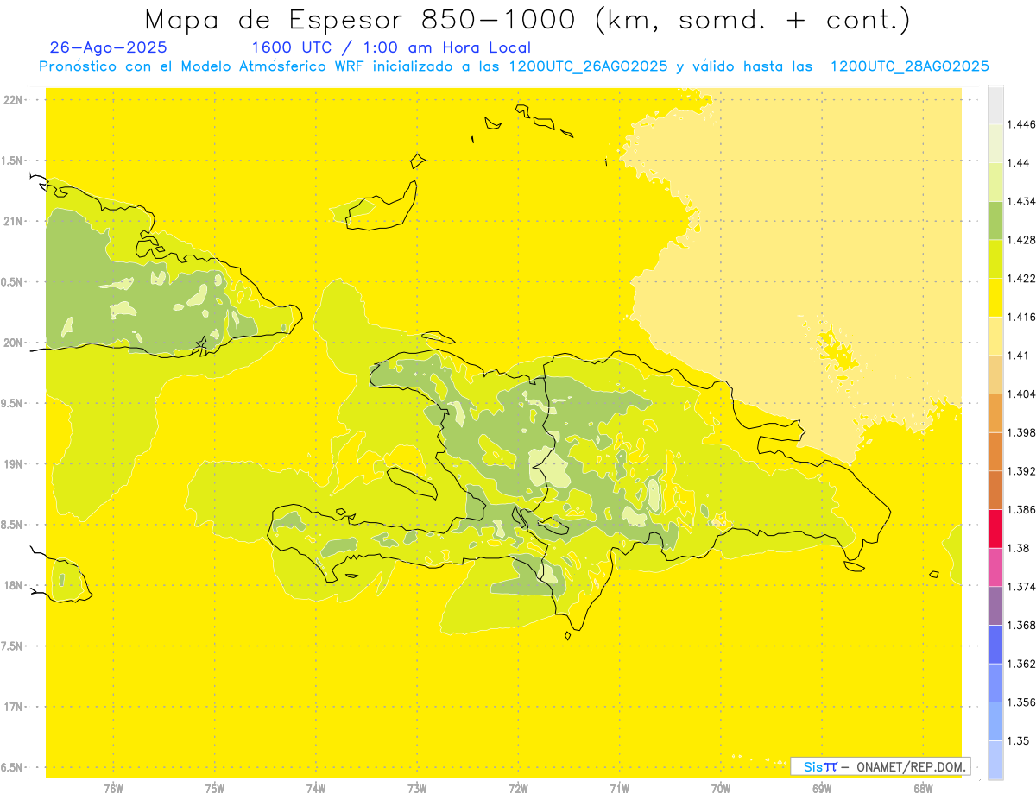Screen dimensions: 1036x800
Task: Click the "69W" longitude axis label
Action: click(x=821, y=788)
